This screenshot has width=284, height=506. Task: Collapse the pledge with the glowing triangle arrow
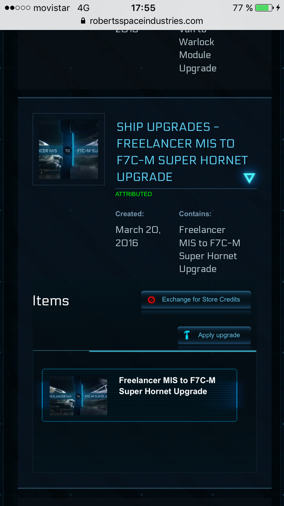click(249, 178)
